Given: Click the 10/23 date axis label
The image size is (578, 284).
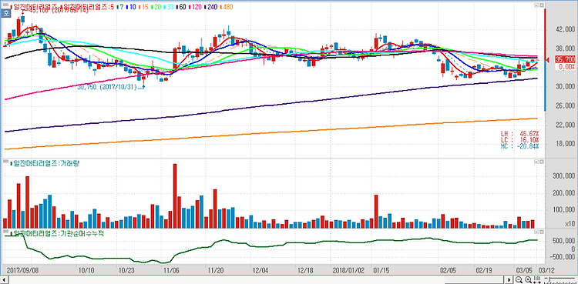Looking at the screenshot, I should pyautogui.click(x=127, y=270).
